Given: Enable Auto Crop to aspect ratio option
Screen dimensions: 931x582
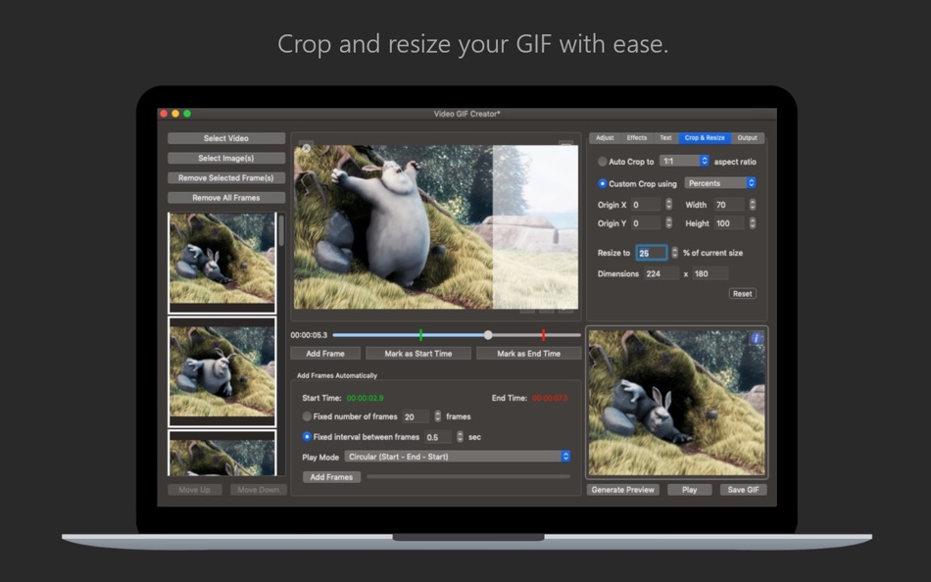Looking at the screenshot, I should [x=602, y=162].
